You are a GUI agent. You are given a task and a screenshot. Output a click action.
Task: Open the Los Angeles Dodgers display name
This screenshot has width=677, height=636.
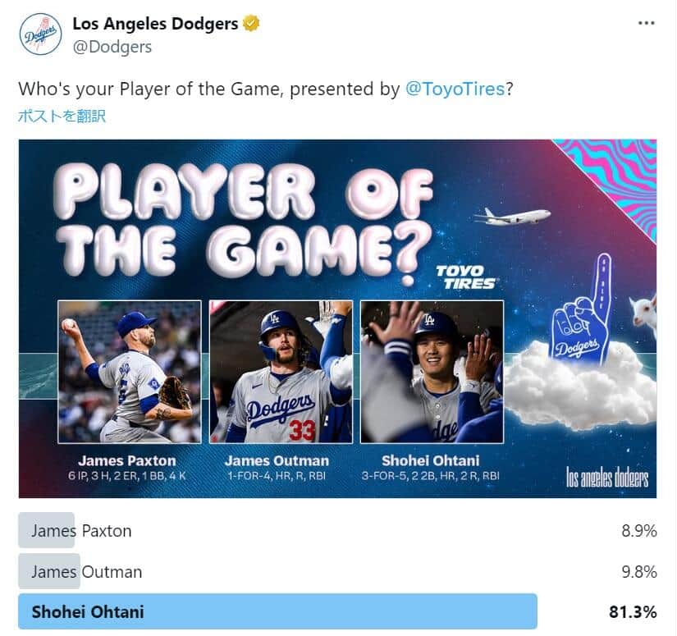coord(155,24)
